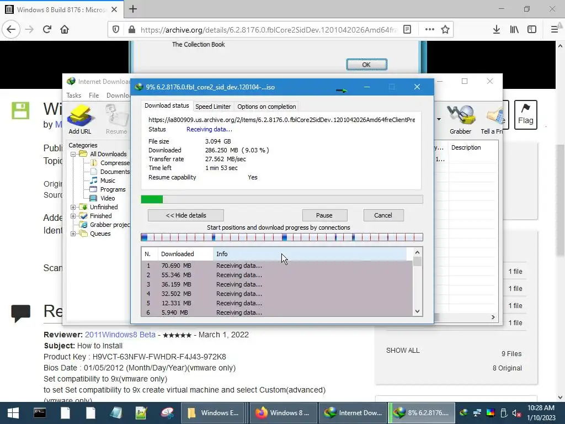Click the Paint icon on taskbar
Image resolution: width=565 pixels, height=424 pixels.
[167, 413]
